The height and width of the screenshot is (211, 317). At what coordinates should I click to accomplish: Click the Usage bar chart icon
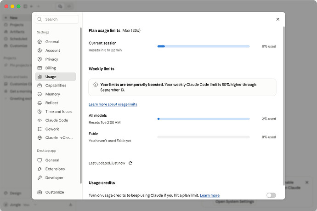pyautogui.click(x=40, y=77)
